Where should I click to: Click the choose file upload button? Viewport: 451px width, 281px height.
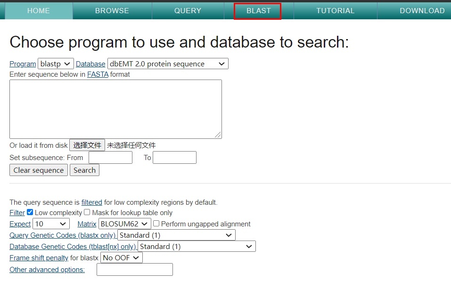point(87,145)
